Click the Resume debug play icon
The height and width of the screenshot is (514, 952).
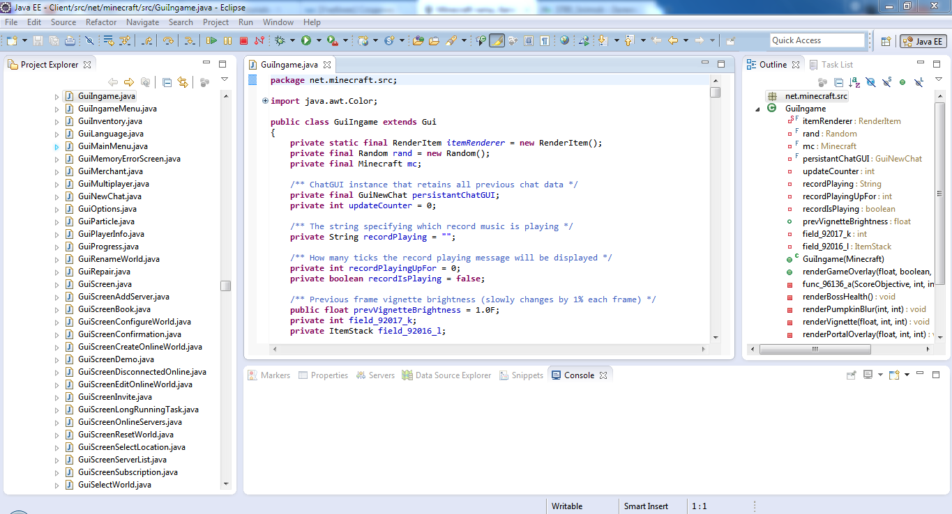click(x=211, y=41)
